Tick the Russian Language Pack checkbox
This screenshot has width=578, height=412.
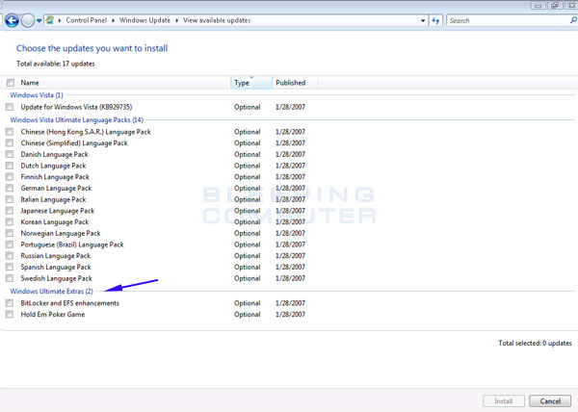point(10,256)
